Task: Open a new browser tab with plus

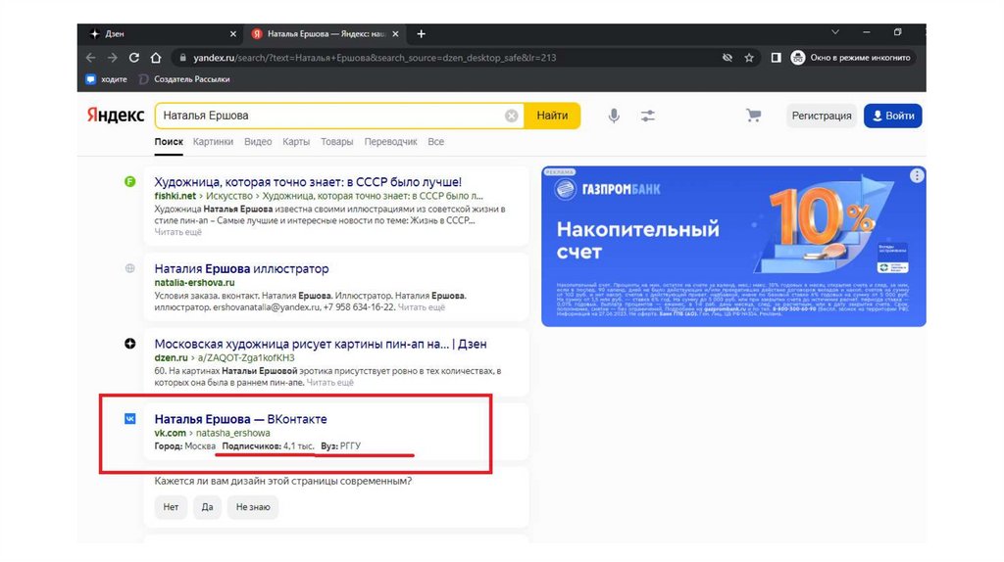Action: (x=421, y=34)
